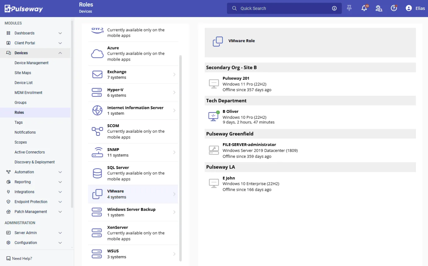Click the Azure cloud icon
The width and height of the screenshot is (428, 266).
point(97,54)
